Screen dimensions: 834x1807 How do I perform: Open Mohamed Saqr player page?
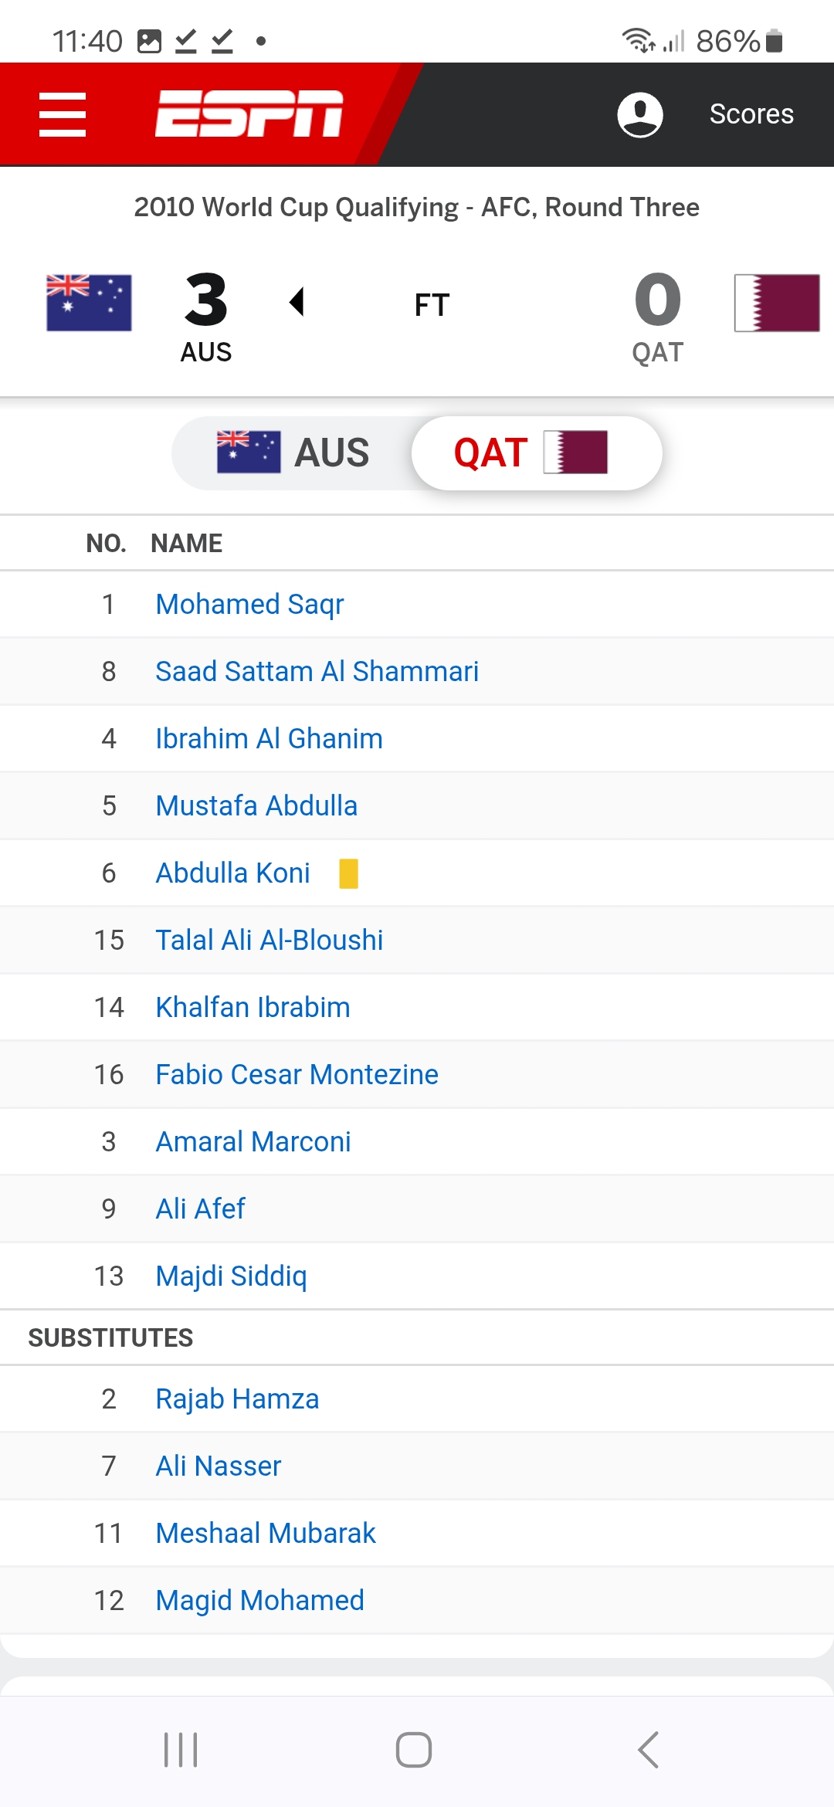pyautogui.click(x=249, y=605)
